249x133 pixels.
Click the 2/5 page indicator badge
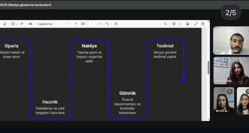coord(231,13)
